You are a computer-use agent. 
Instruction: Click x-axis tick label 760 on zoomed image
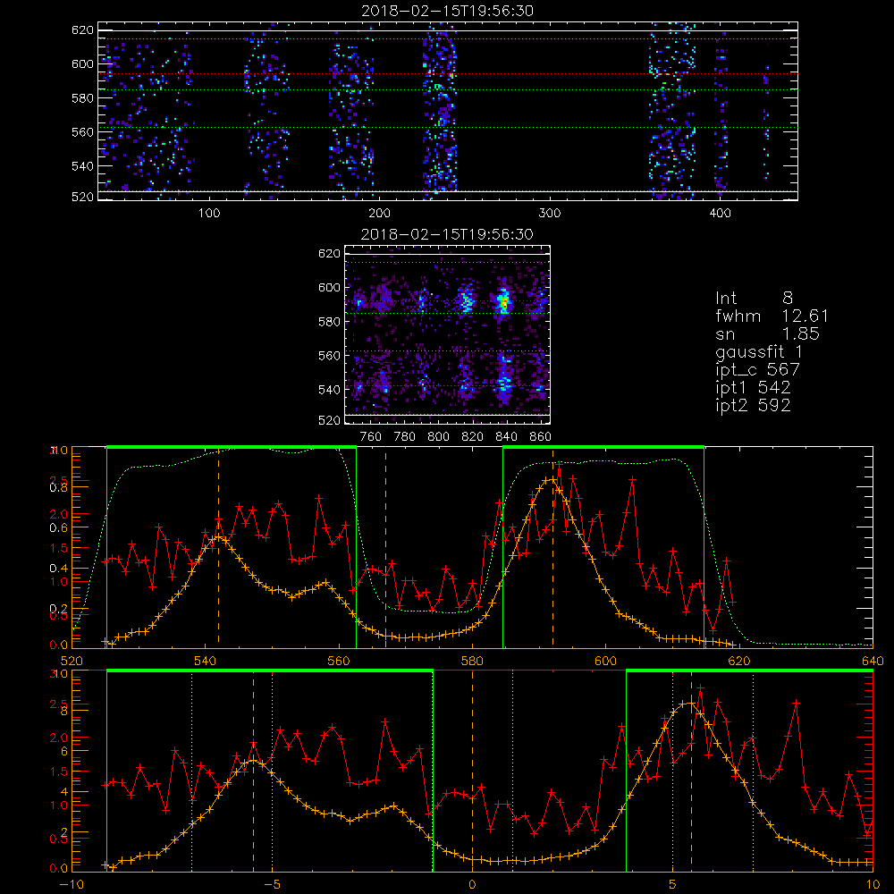(371, 437)
